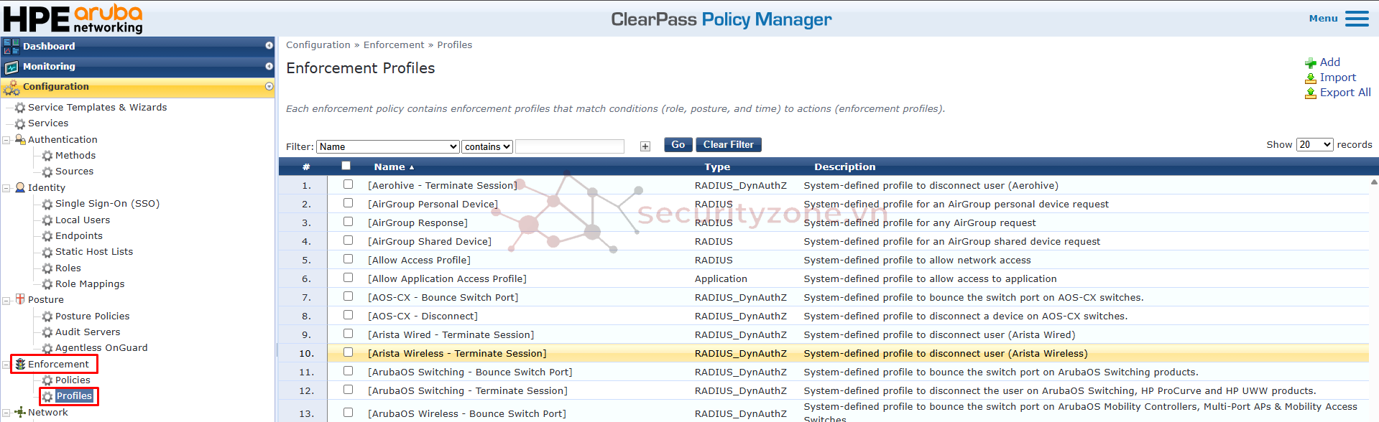This screenshot has height=422, width=1379.
Task: Click gear icon beside Methods
Action: coord(47,156)
